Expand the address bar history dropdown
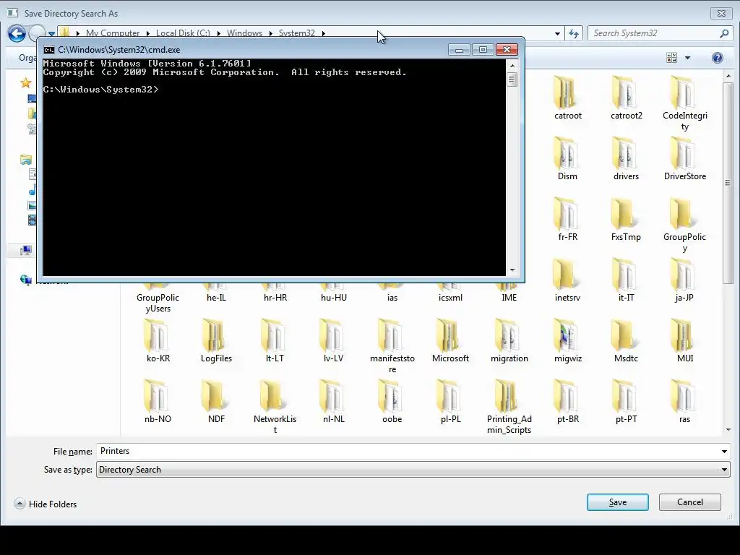 557,33
